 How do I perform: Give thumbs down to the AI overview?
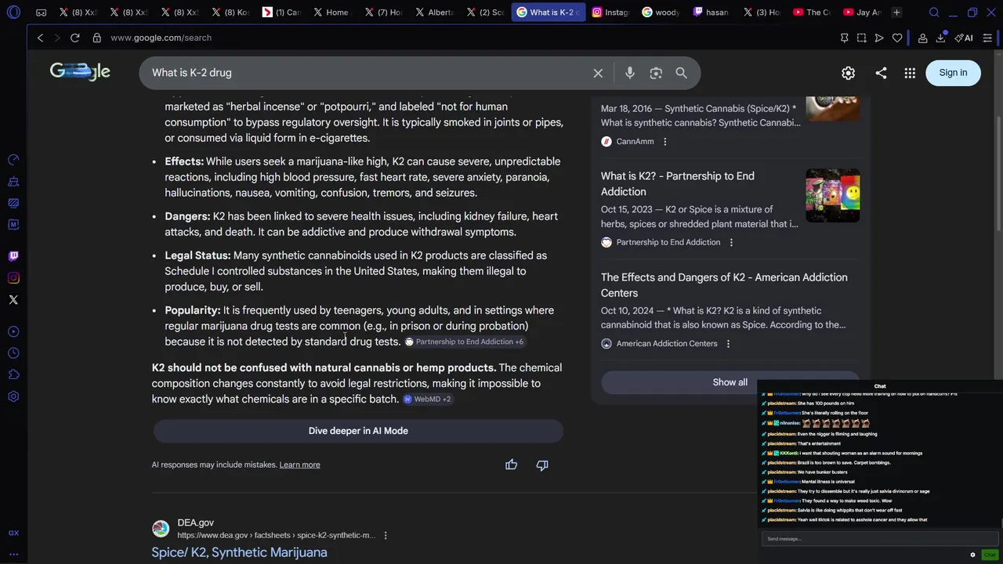[x=541, y=465]
